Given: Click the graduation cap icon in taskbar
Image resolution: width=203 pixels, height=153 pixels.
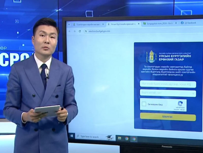Looking at the screenshot, I should (x=109, y=137).
